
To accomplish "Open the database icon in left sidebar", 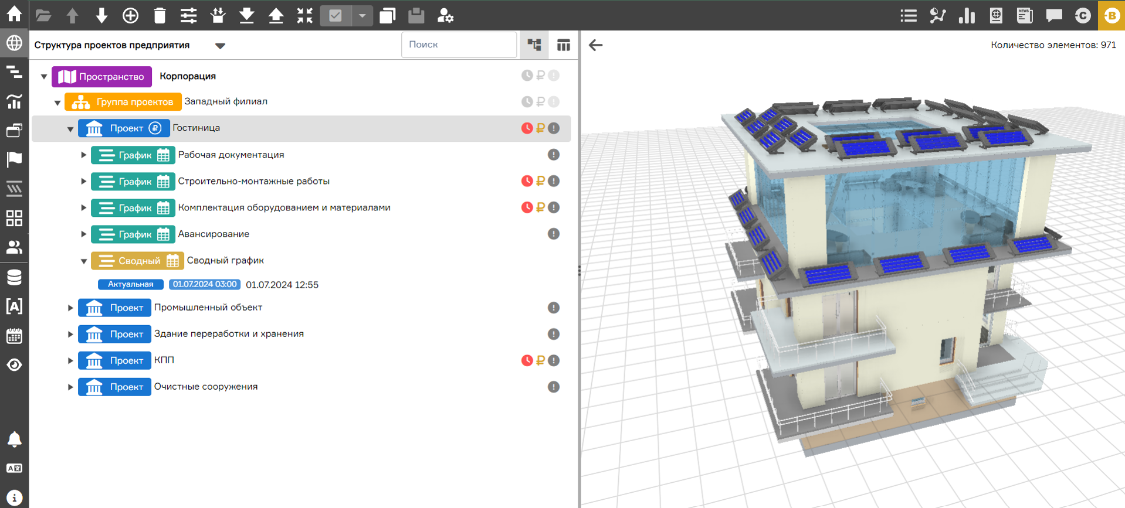I will click(14, 277).
